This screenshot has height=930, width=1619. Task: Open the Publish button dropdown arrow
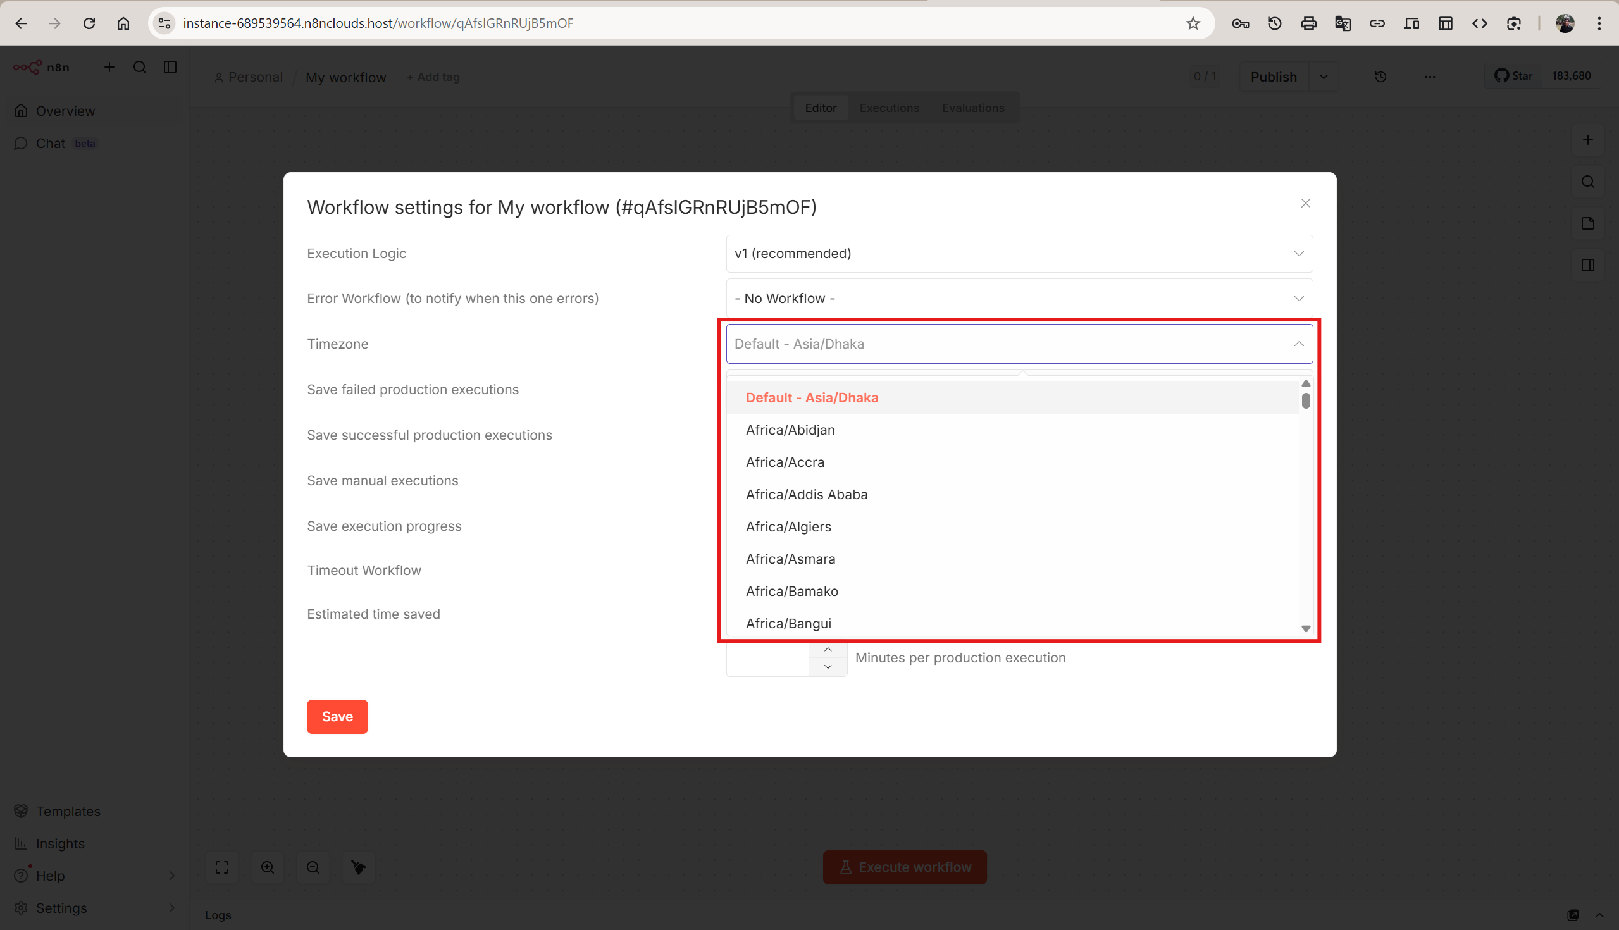(1324, 77)
